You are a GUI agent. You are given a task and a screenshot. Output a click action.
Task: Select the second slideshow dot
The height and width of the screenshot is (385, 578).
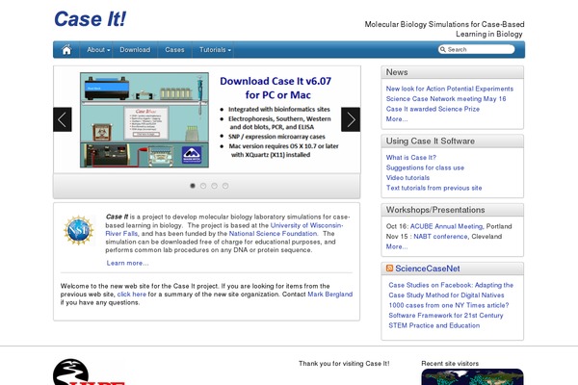click(x=203, y=186)
